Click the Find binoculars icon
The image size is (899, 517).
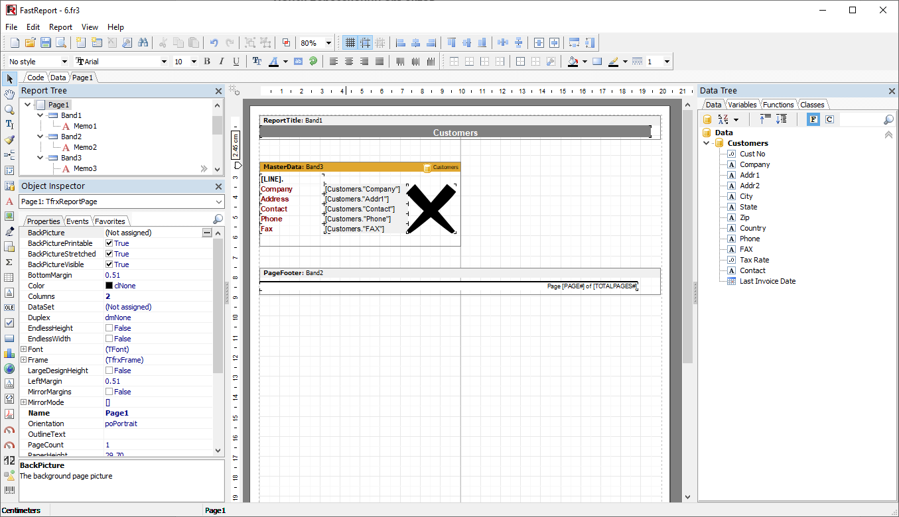(143, 42)
